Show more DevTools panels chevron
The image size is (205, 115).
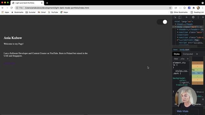click(186, 17)
